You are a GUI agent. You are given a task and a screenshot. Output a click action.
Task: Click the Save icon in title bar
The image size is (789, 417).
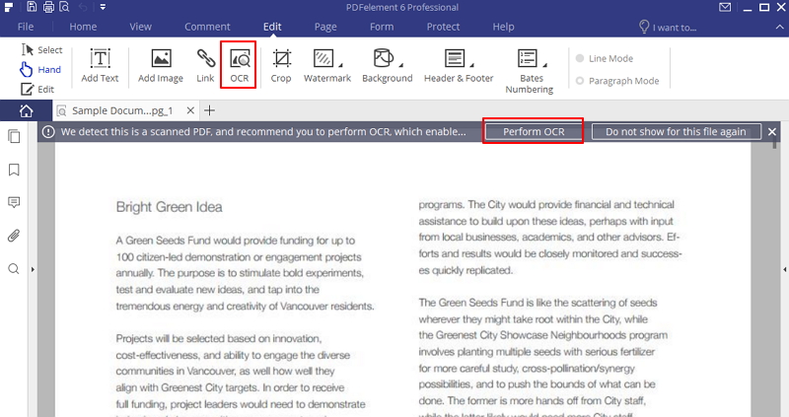[x=32, y=7]
